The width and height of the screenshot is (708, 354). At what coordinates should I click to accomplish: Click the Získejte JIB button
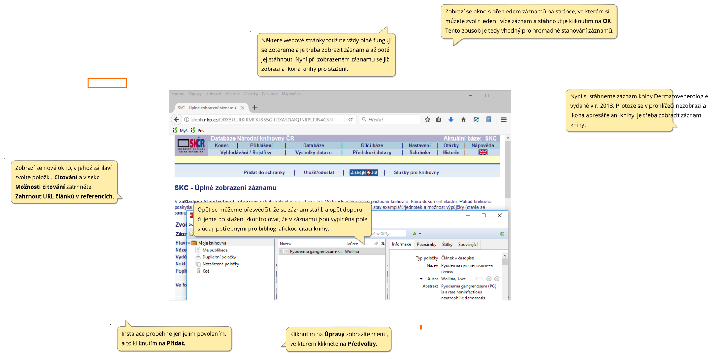click(x=364, y=172)
